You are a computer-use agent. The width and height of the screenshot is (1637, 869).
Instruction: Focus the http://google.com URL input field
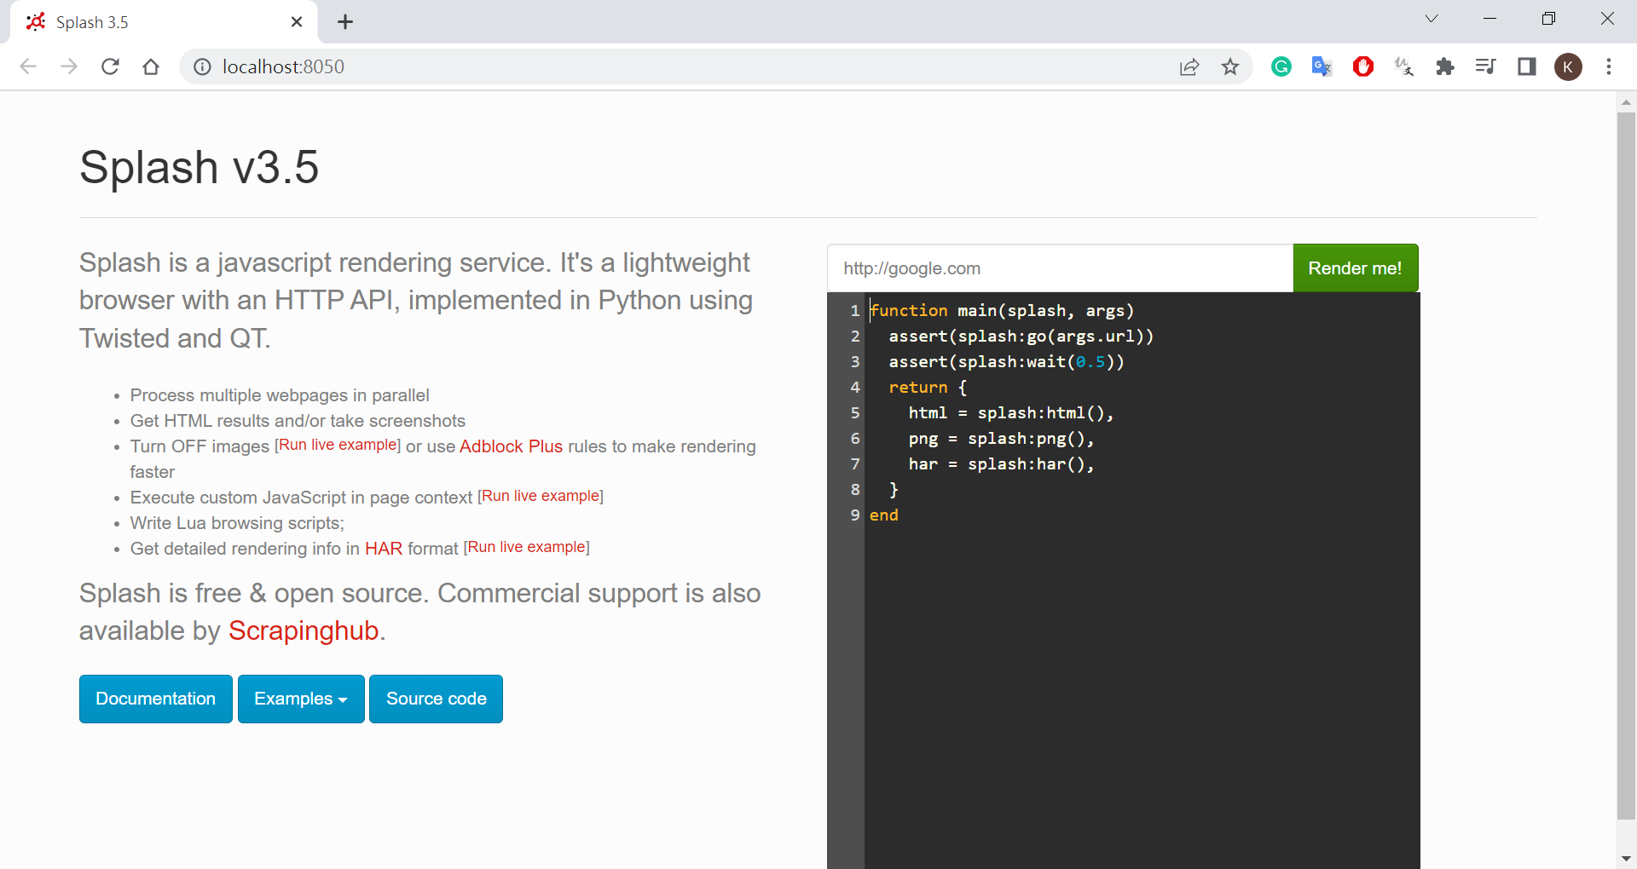tap(1059, 268)
